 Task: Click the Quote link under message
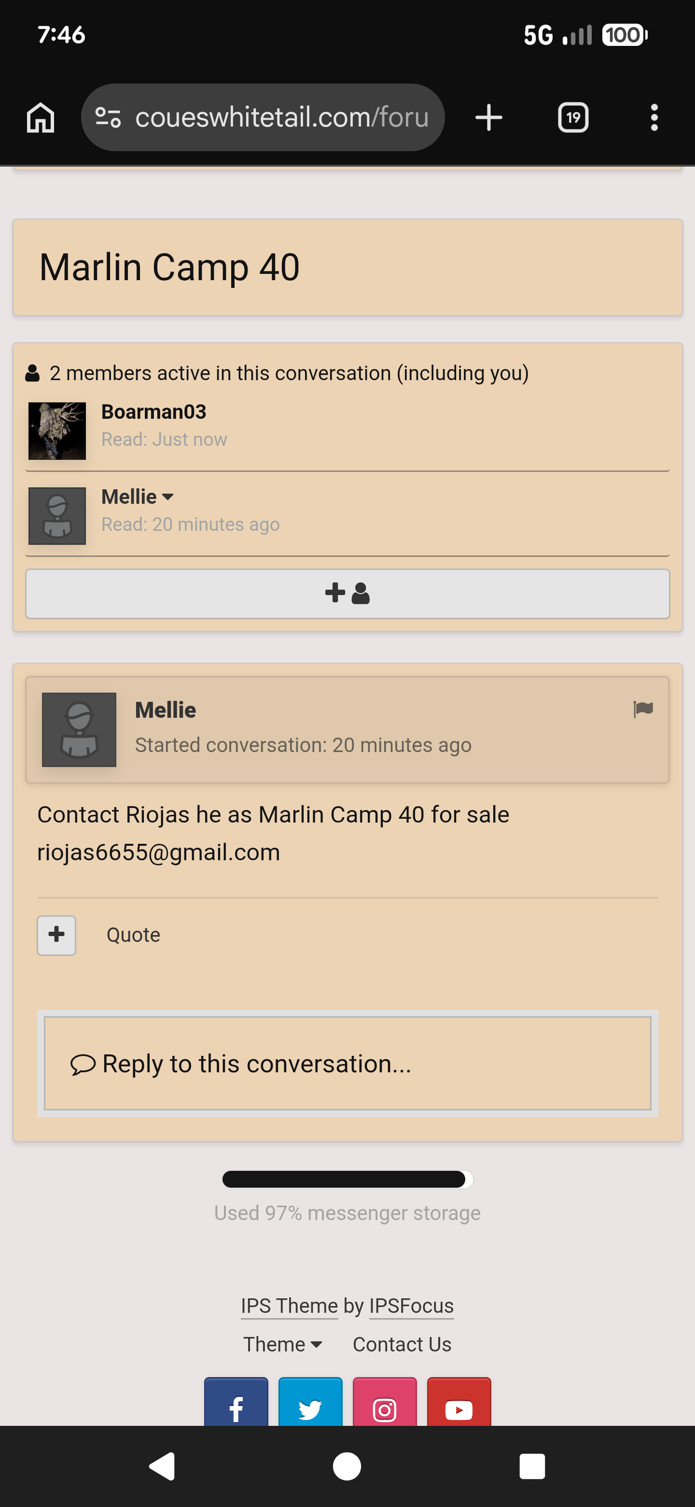pyautogui.click(x=133, y=935)
